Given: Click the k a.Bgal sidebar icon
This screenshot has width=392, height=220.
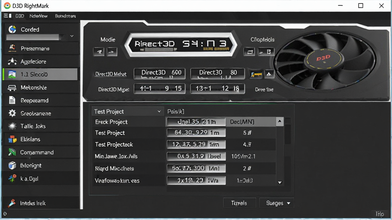Looking at the screenshot, I should pyautogui.click(x=12, y=178).
